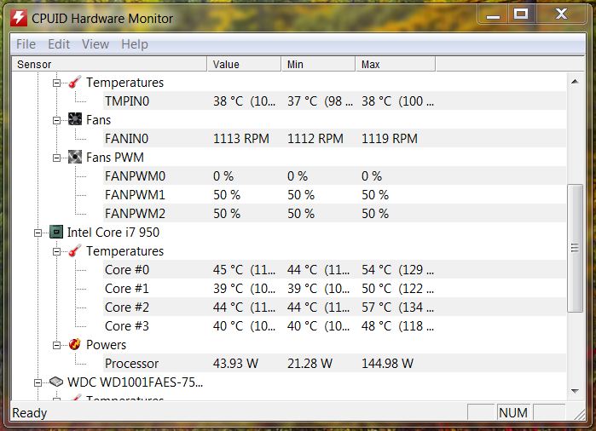
Task: Click the 144.98 W max value
Action: (x=387, y=364)
